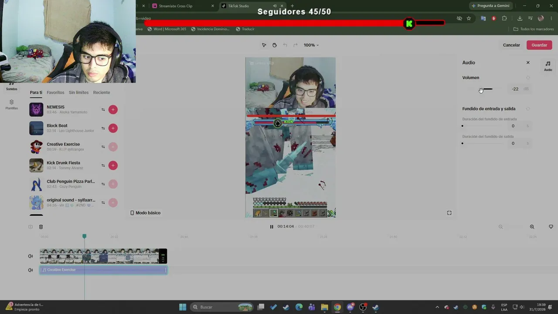Open the Sonidos sidebar section
558x314 pixels.
pyautogui.click(x=12, y=87)
